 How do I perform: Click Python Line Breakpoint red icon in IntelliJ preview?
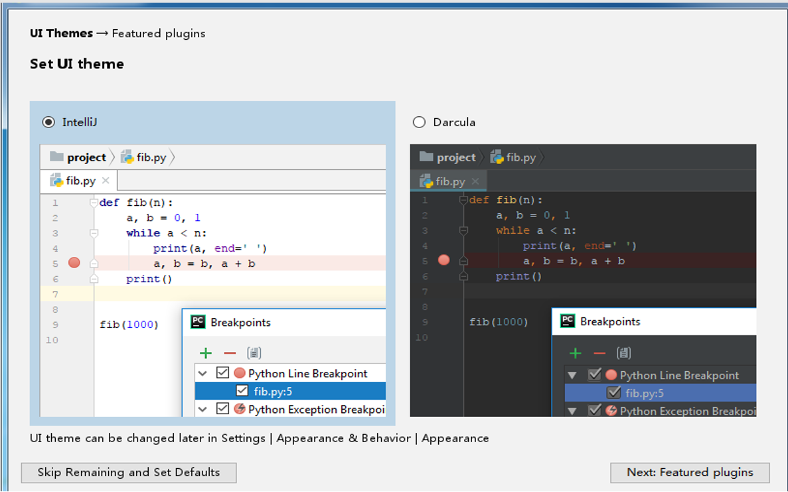click(240, 373)
